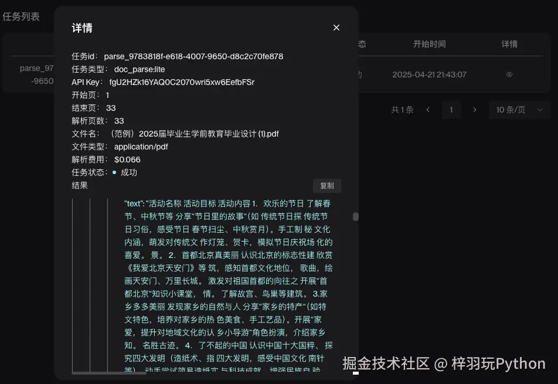
Task: Click the start time 2025-04-21 21:43:07 cell
Action: [429, 74]
